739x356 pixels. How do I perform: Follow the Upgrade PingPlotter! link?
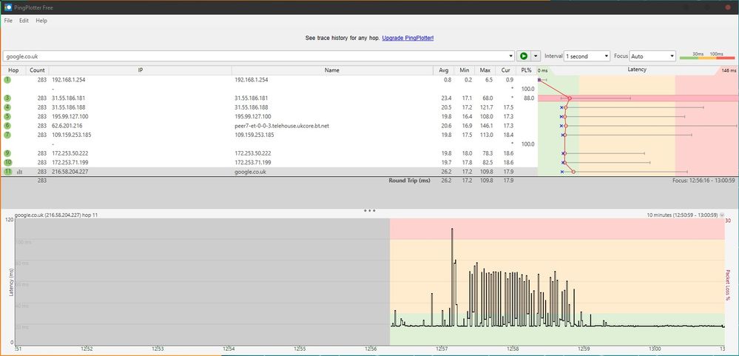click(x=408, y=38)
